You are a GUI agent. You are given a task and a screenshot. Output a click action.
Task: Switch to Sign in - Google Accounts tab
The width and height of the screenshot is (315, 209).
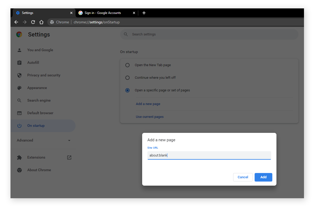(x=107, y=13)
